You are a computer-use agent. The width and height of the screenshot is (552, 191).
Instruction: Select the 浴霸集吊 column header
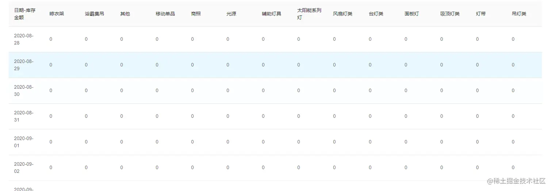94,14
